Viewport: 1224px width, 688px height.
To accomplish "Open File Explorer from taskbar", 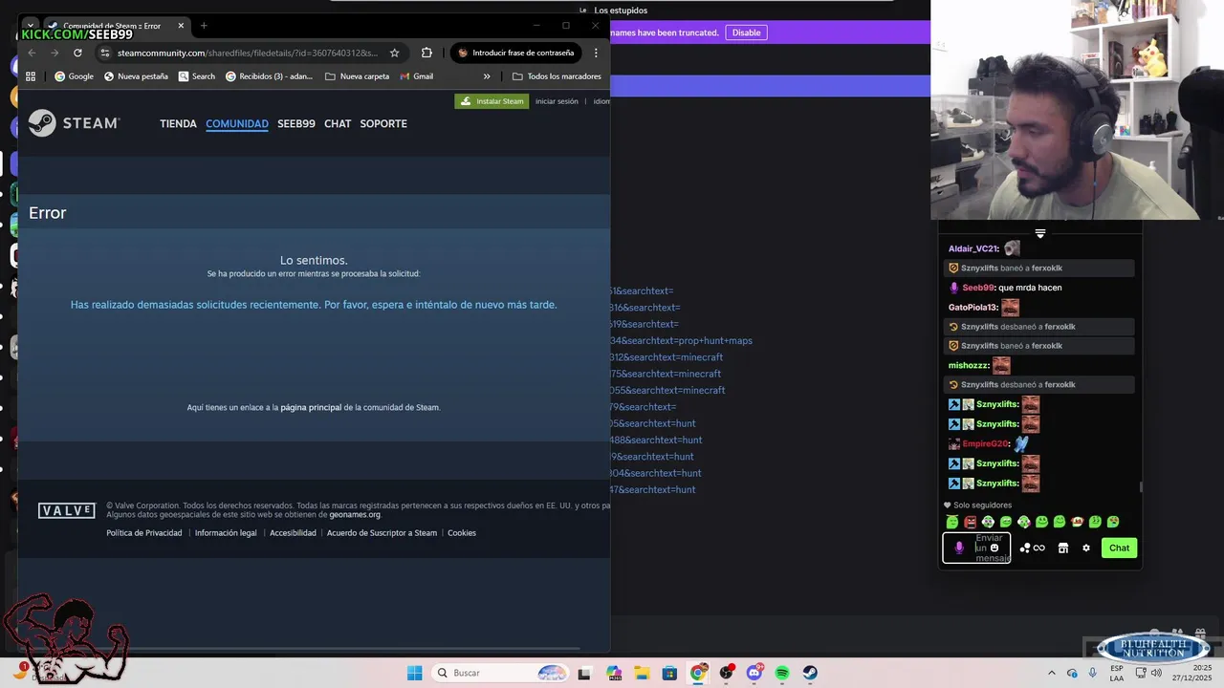I will tap(642, 673).
